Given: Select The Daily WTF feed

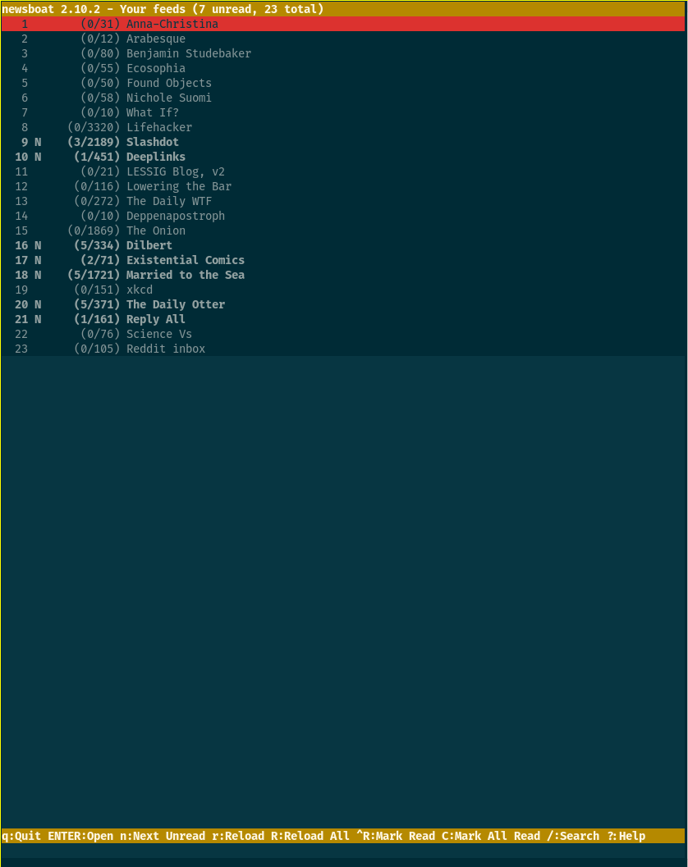Looking at the screenshot, I should [x=343, y=201].
